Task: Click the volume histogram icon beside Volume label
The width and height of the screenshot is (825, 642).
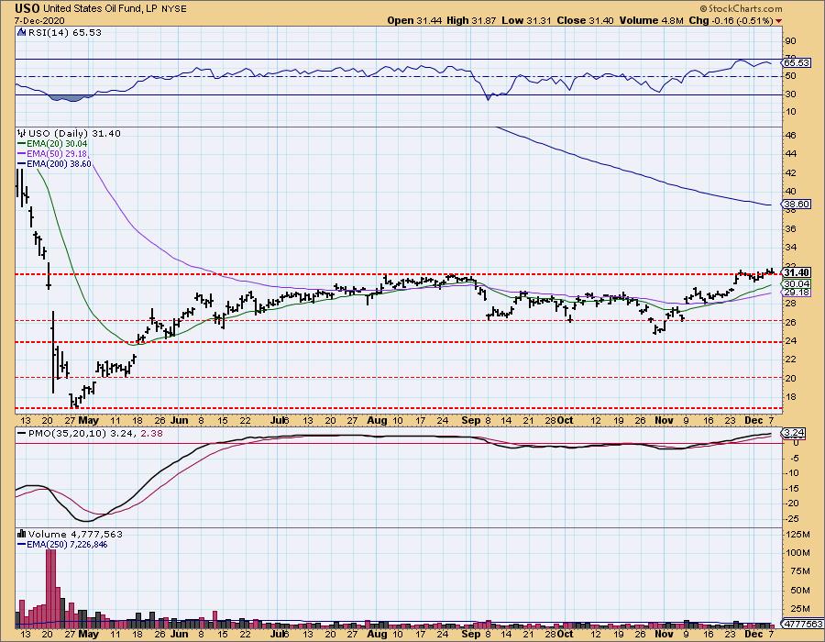Action: (x=22, y=534)
